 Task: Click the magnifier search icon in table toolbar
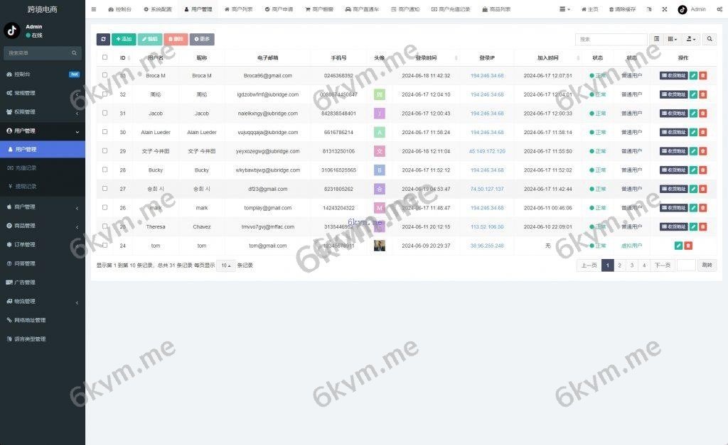tap(709, 39)
